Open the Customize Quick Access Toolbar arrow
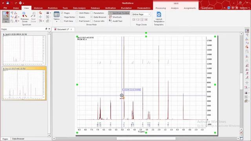Image resolution: width=251 pixels, height=141 pixels. coord(24,3)
